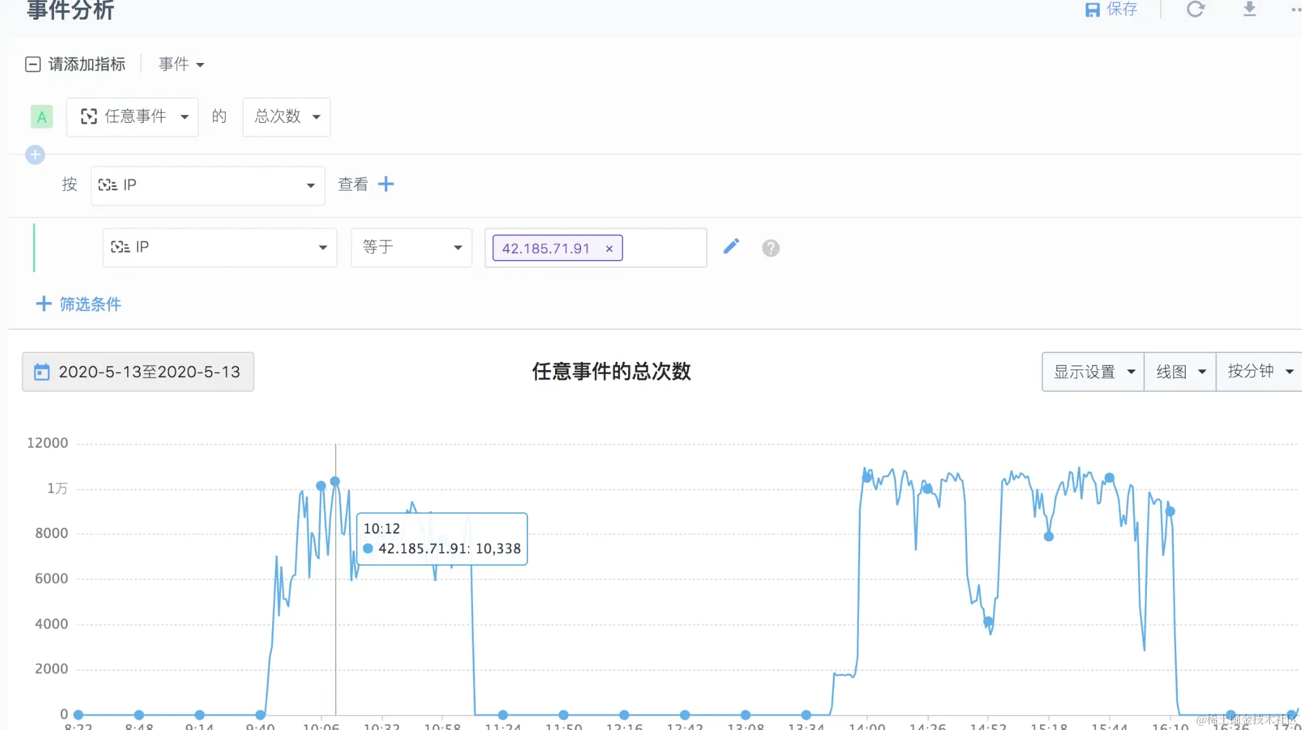Click the 2020-5-13至2020-5-13 date range button
This screenshot has height=730, width=1302.
click(x=138, y=372)
